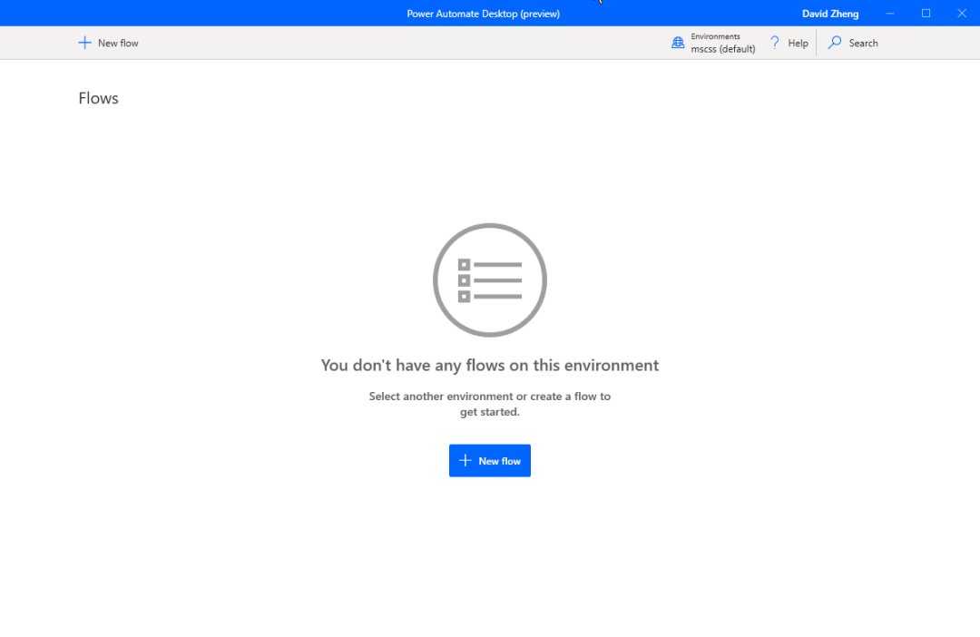980x637 pixels.
Task: Click the Power Automate Desktop (preview) title
Action: [x=483, y=14]
